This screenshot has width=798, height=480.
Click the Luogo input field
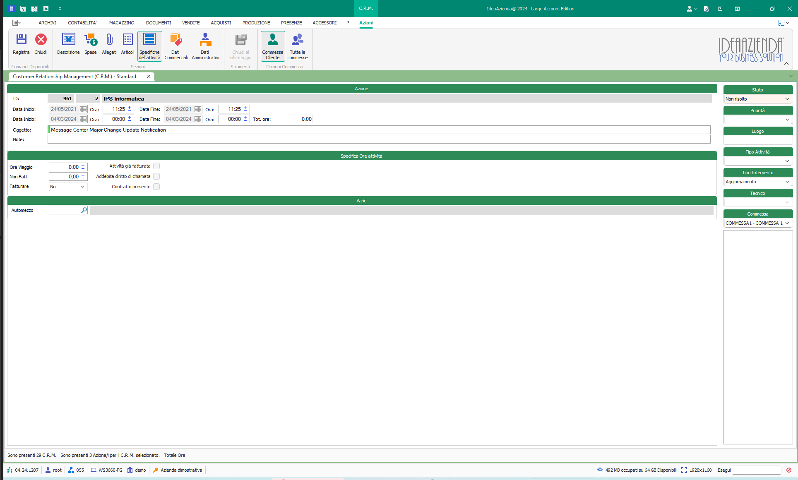tap(758, 140)
